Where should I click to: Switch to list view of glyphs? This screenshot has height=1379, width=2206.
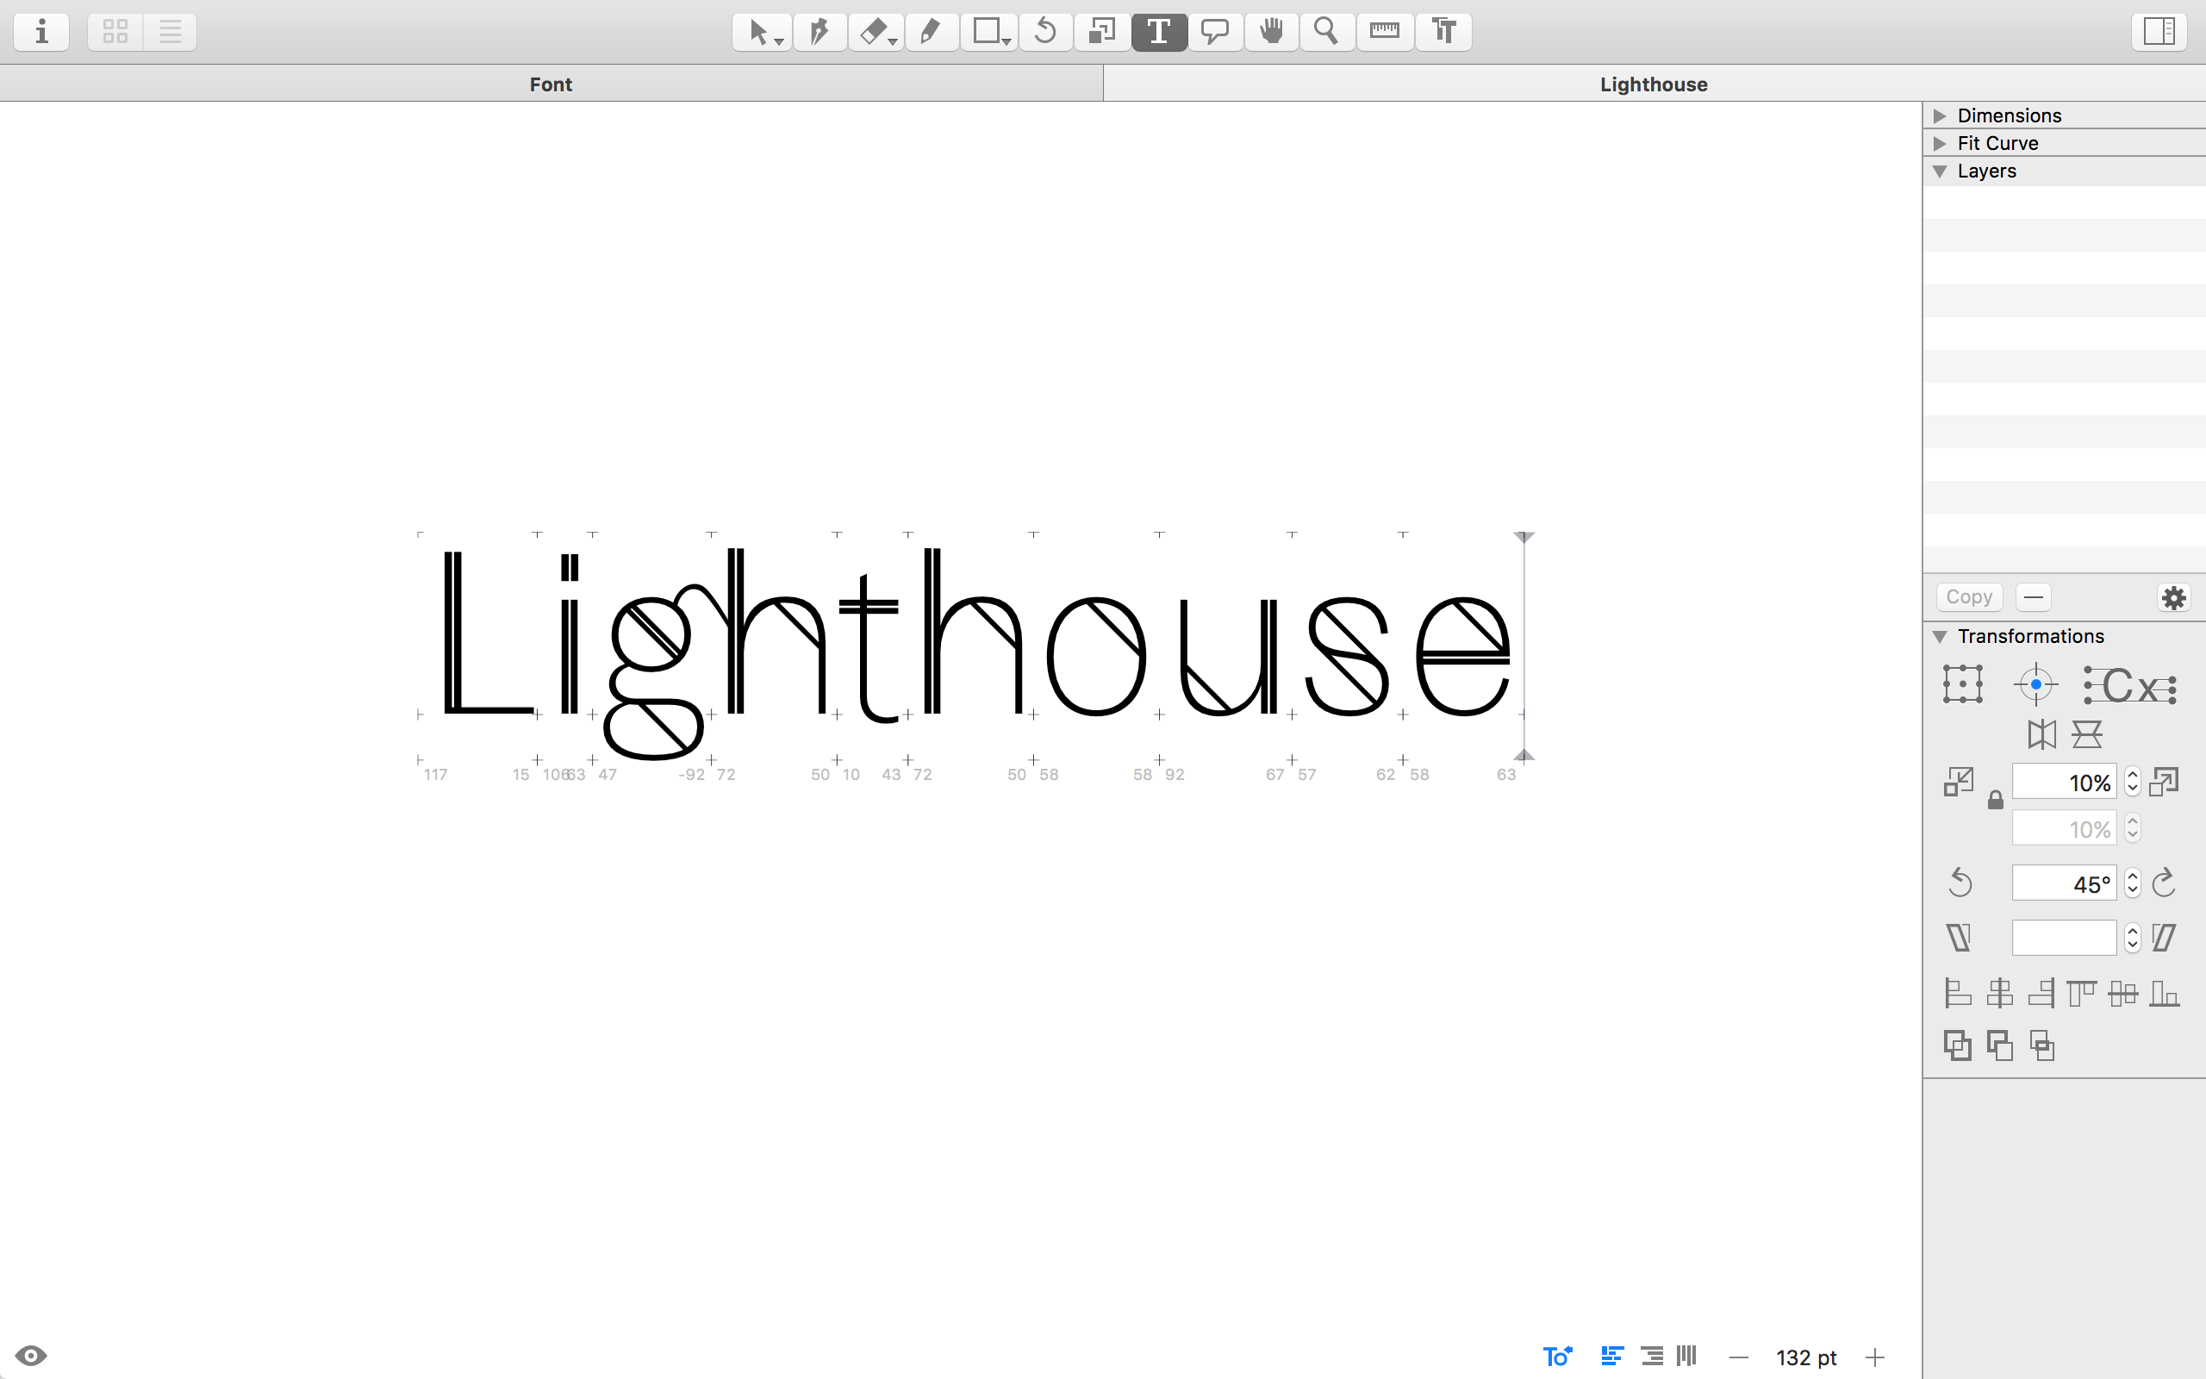tap(171, 32)
